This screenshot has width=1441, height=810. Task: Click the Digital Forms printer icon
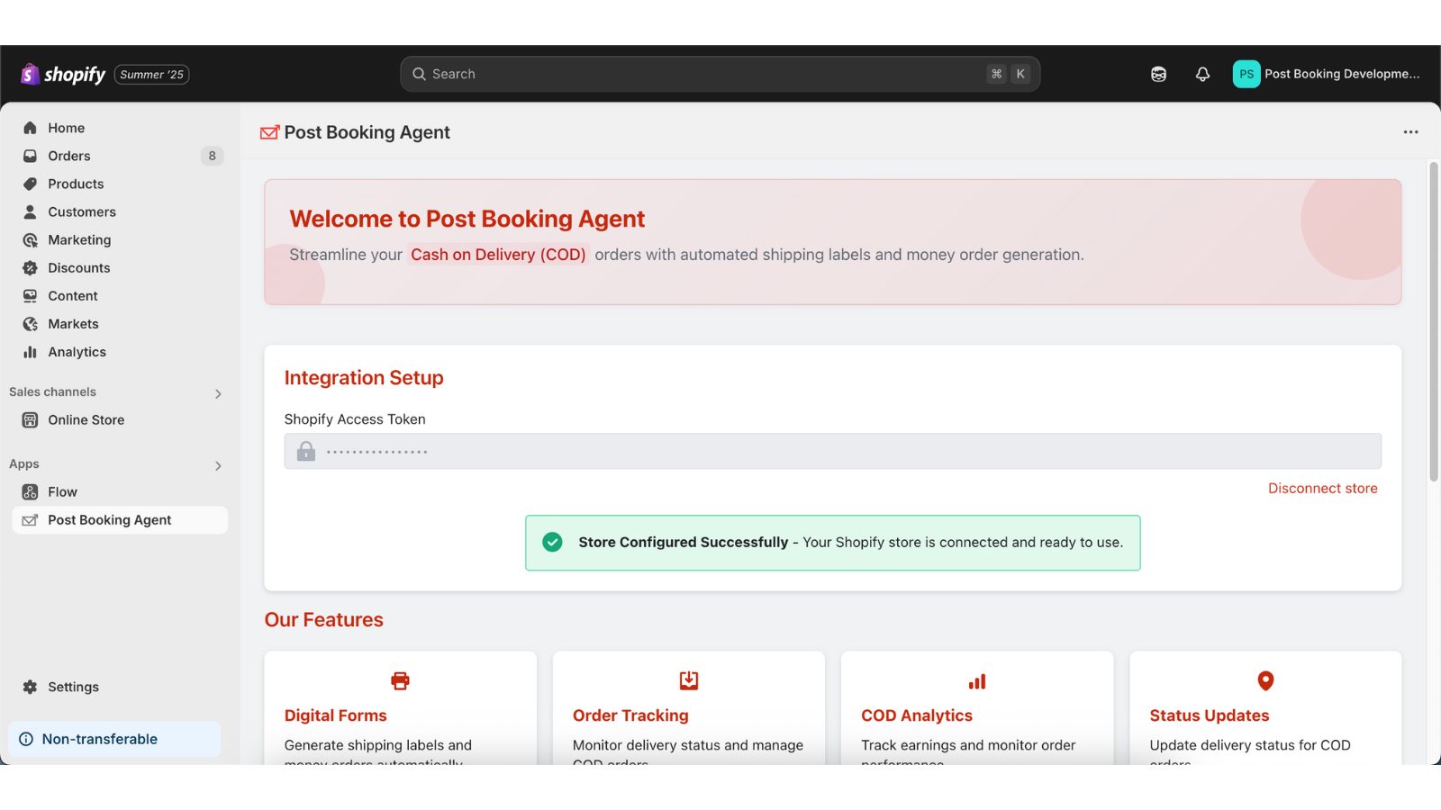[400, 680]
